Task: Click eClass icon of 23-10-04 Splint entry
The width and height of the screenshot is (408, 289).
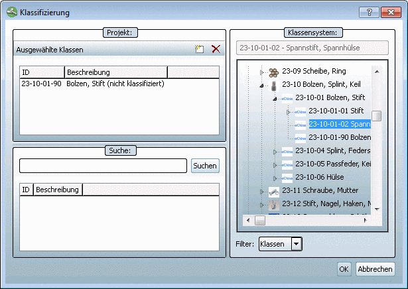Action: [x=287, y=152]
